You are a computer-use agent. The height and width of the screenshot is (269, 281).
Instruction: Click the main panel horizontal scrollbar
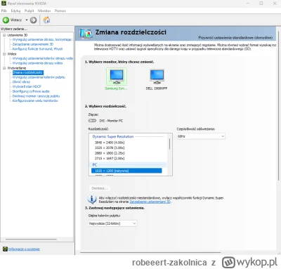point(150,253)
